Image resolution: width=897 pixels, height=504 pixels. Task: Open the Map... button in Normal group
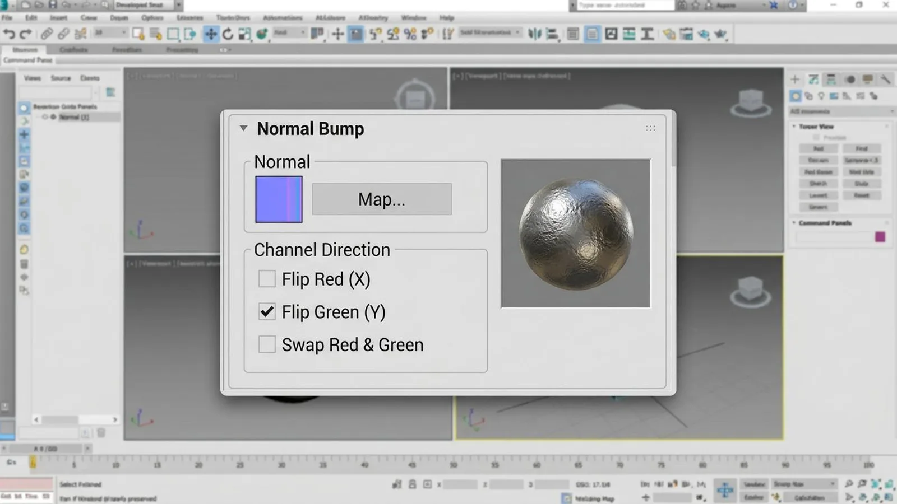pyautogui.click(x=382, y=199)
